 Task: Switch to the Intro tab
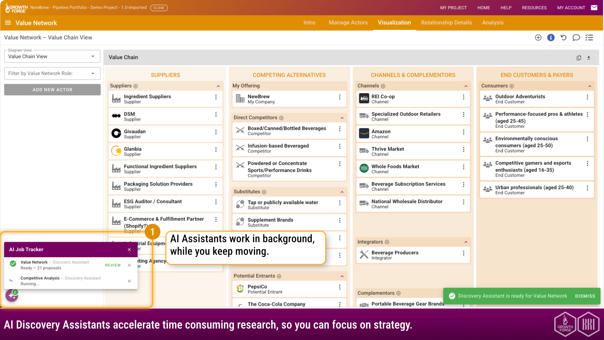(309, 23)
